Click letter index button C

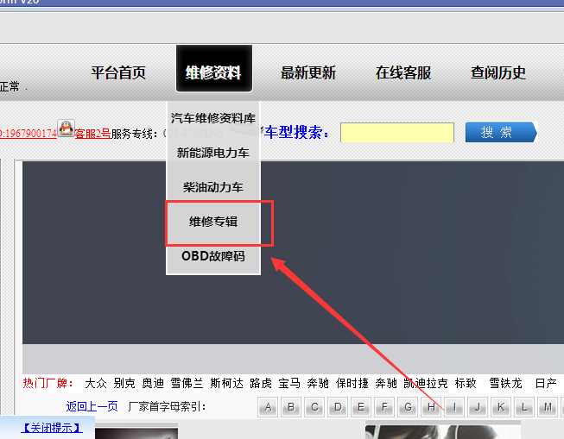coord(314,407)
